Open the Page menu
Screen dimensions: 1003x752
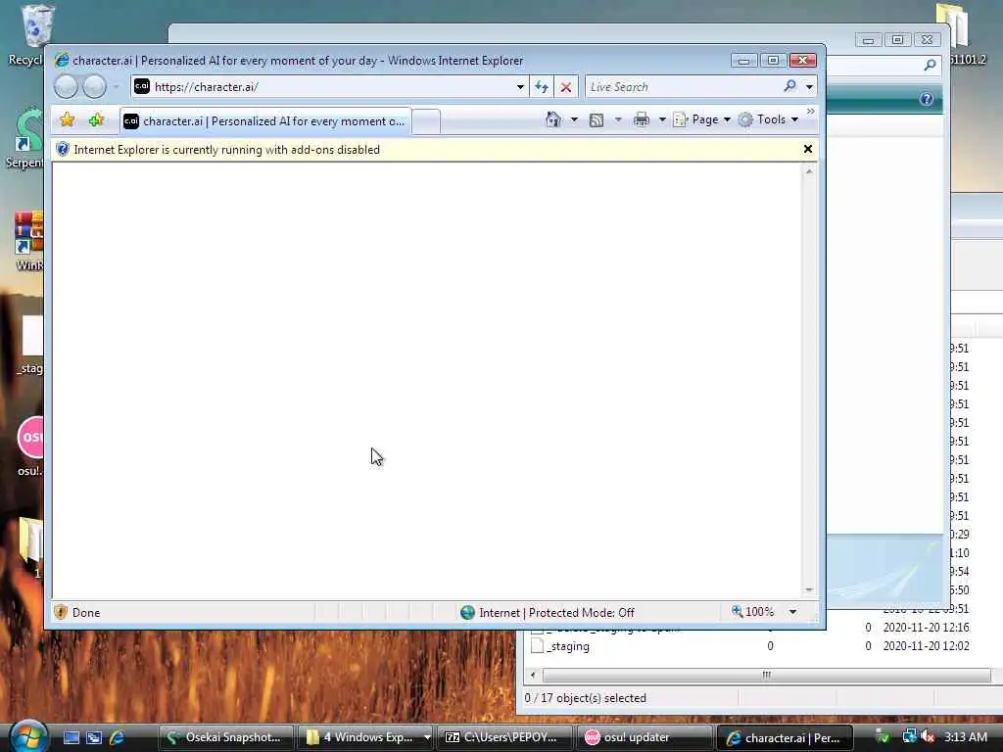click(701, 119)
